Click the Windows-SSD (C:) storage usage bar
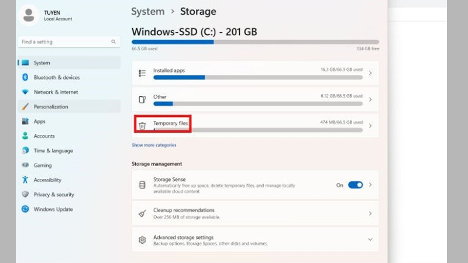This screenshot has height=263, width=468. pos(255,42)
